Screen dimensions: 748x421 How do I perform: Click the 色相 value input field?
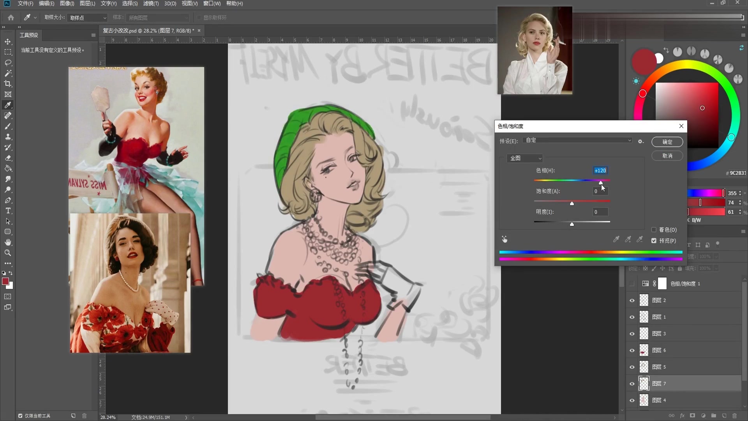(x=600, y=170)
